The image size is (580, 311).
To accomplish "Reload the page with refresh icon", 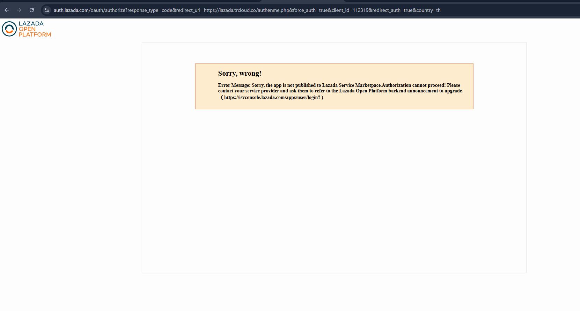I will click(x=32, y=10).
